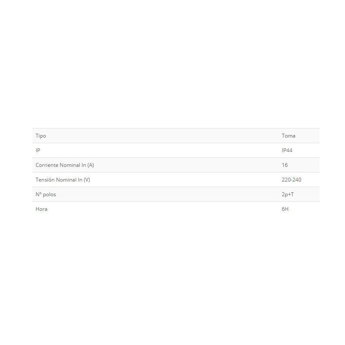
Task: Select the 'Toma' value text
Action: click(289, 136)
